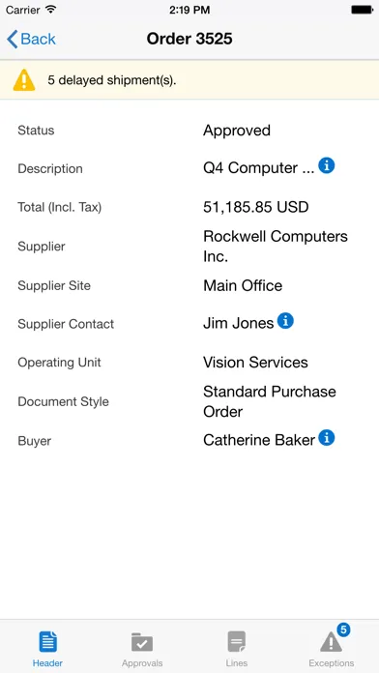Select the Standard Purchase Order document style
Screen dimensions: 379x673
tap(270, 401)
